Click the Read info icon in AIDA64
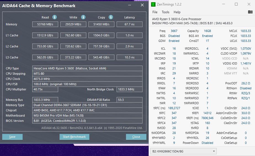The image size is (255, 156). (x=55, y=17)
